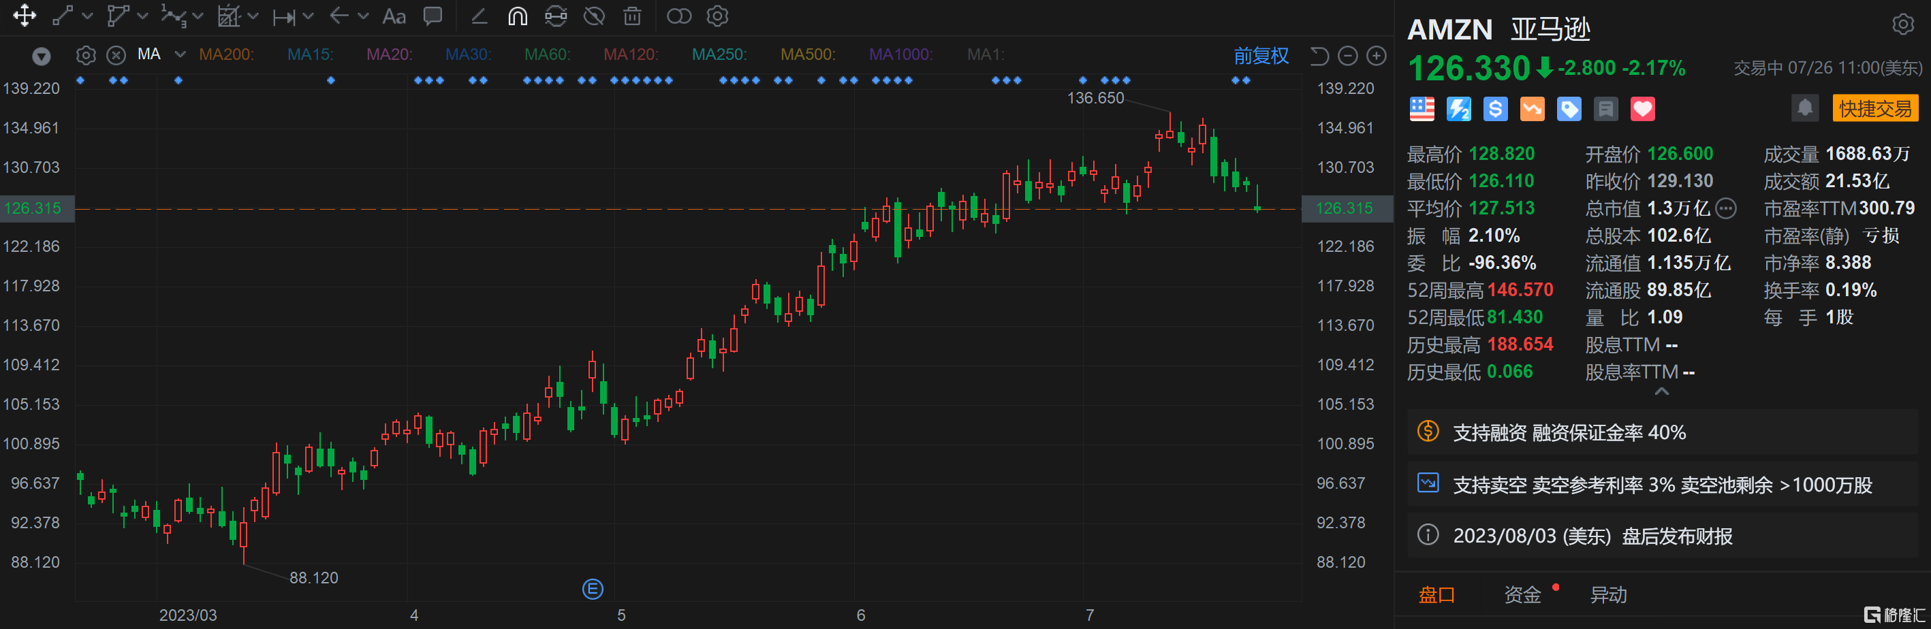
Task: Open the line tool options dropdown
Action: pos(87,16)
